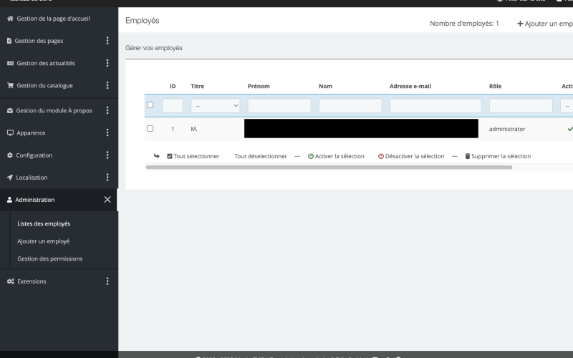
Task: Select Ajouter un employé in the sidebar
Action: pos(44,241)
